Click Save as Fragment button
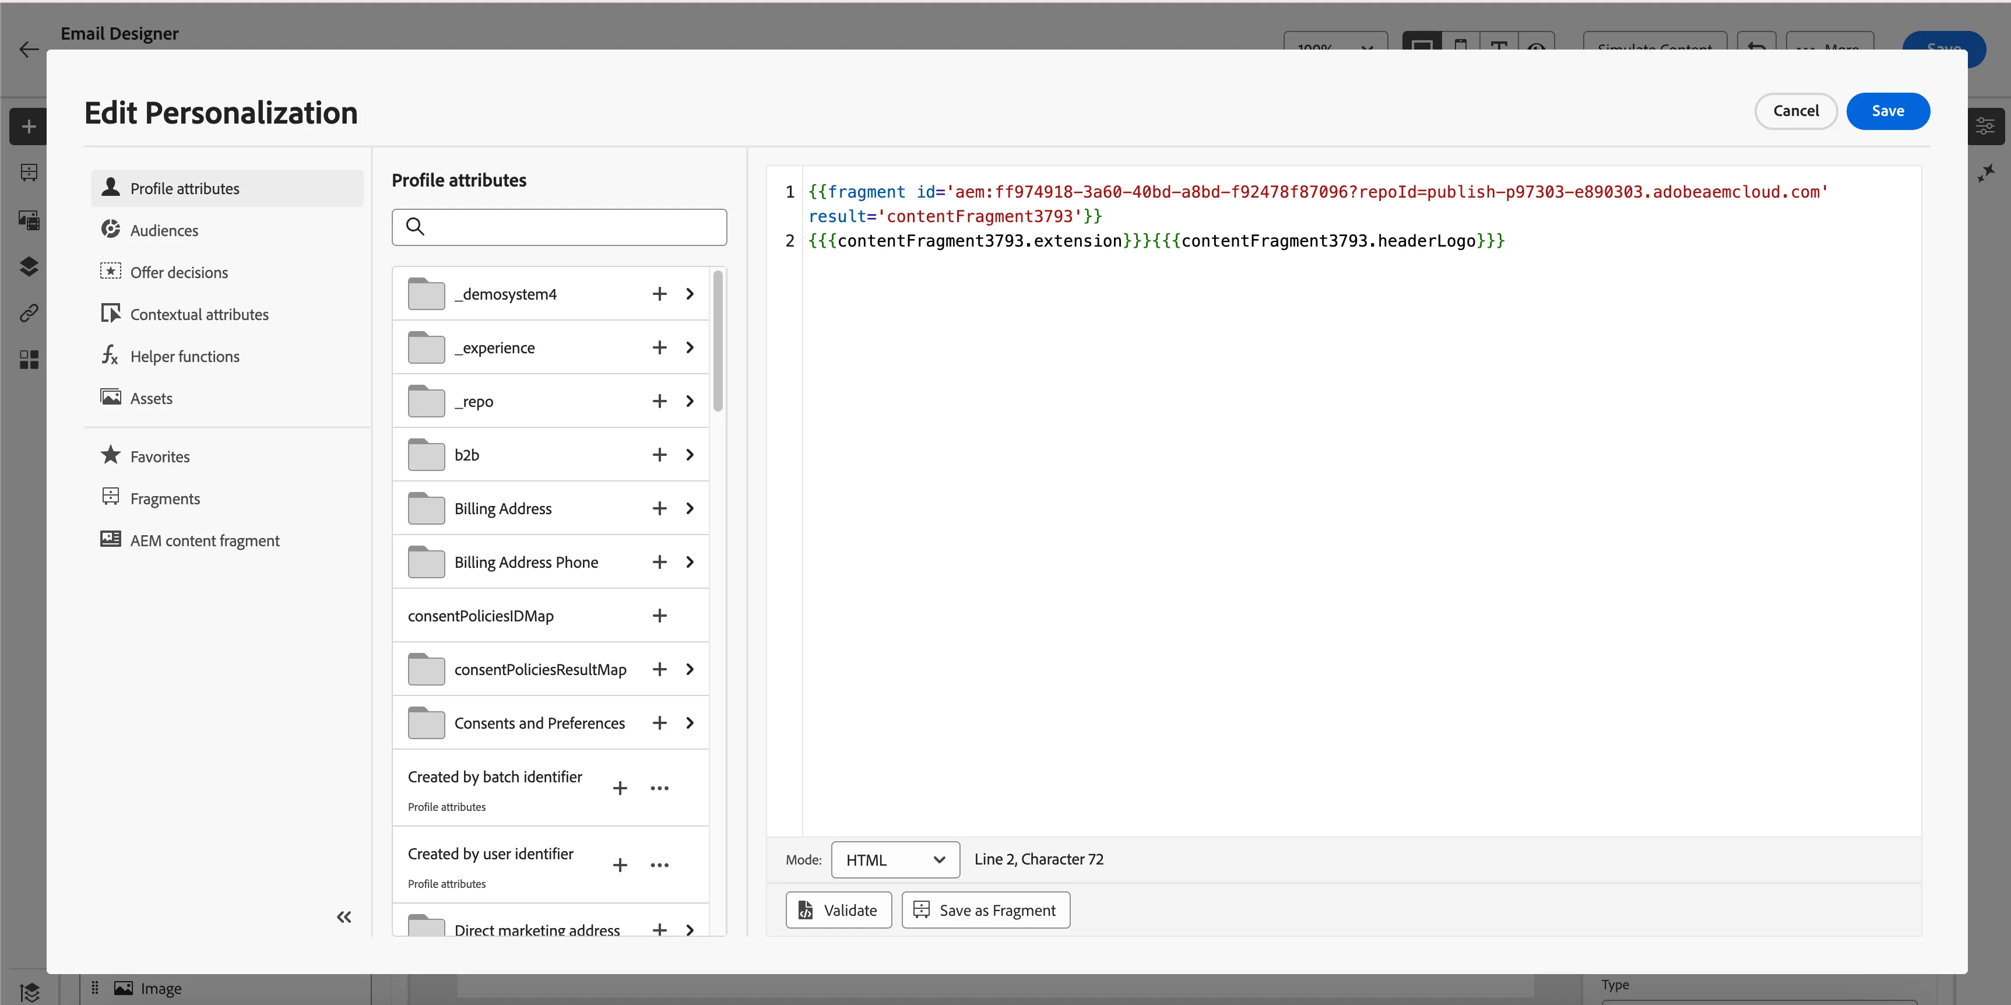The height and width of the screenshot is (1005, 2011). point(985,911)
